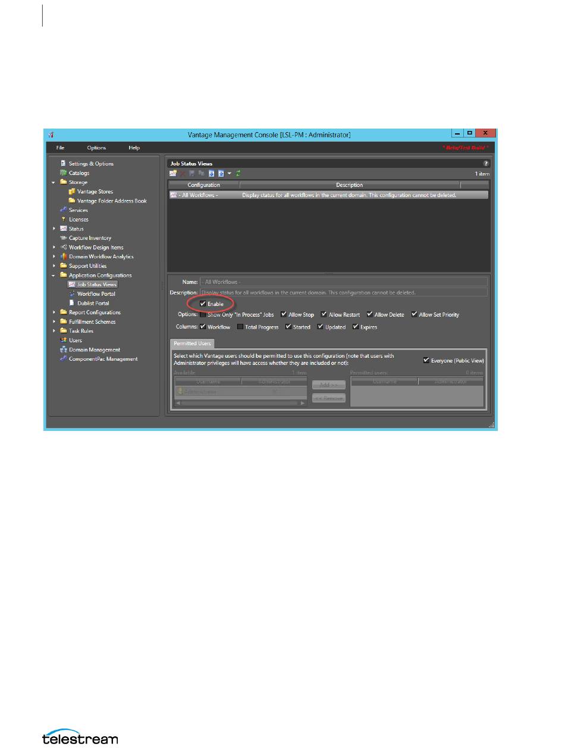Open Settings & Options in the tree
Image resolution: width=565 pixels, height=750 pixels.
click(91, 164)
